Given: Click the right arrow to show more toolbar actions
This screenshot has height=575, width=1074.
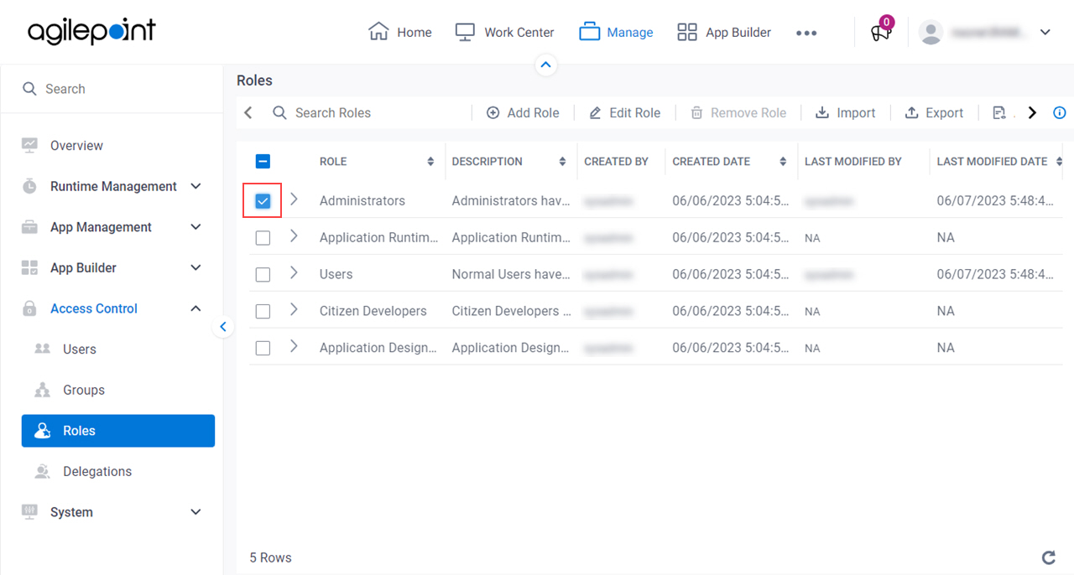Looking at the screenshot, I should pyautogui.click(x=1033, y=112).
